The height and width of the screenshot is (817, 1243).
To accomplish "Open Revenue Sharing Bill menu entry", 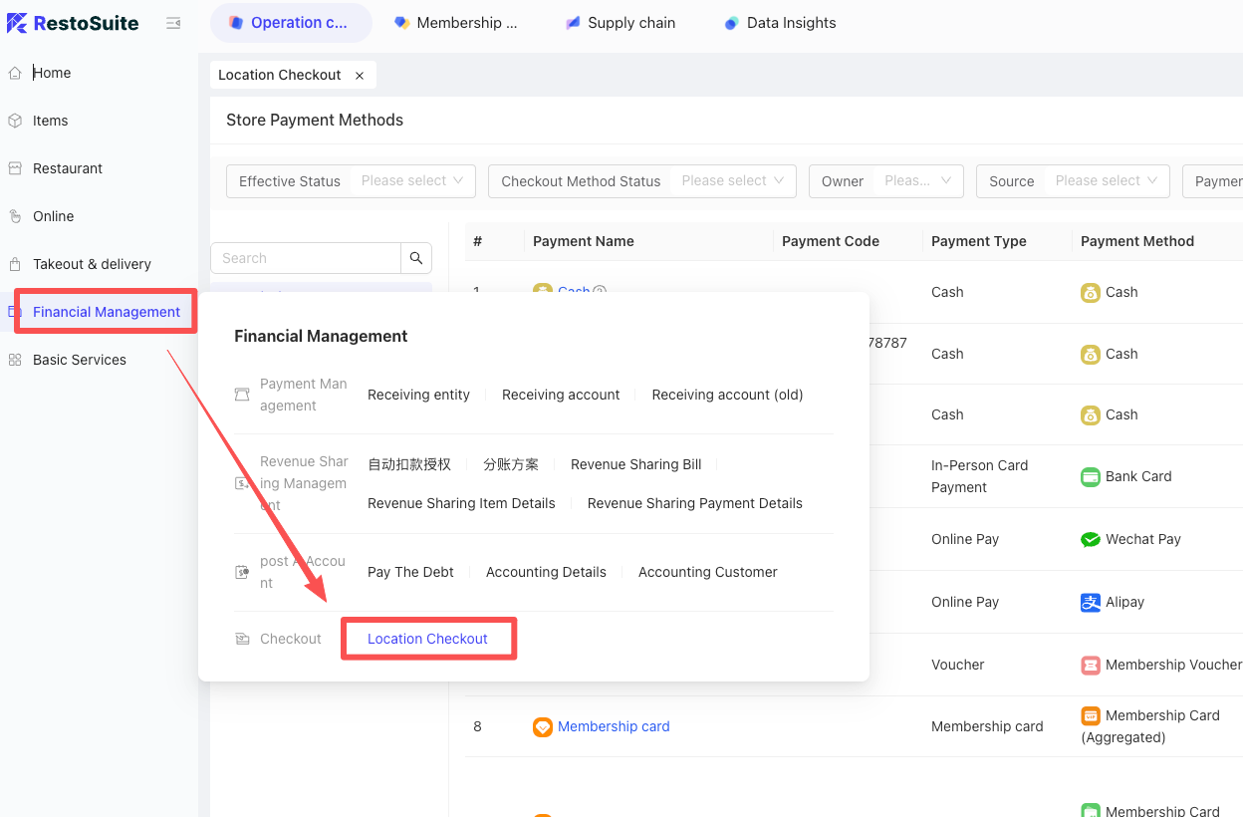I will pos(635,464).
